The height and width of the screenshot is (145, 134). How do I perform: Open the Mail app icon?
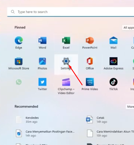tap(113, 43)
